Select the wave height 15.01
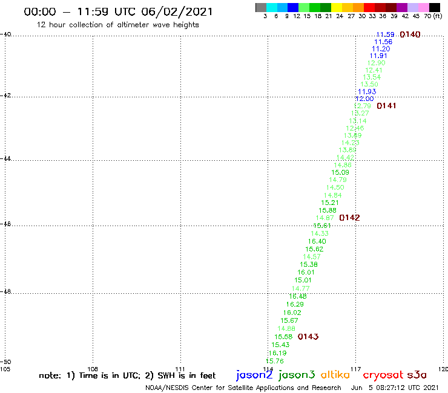This screenshot has height=393, width=448. 303,280
